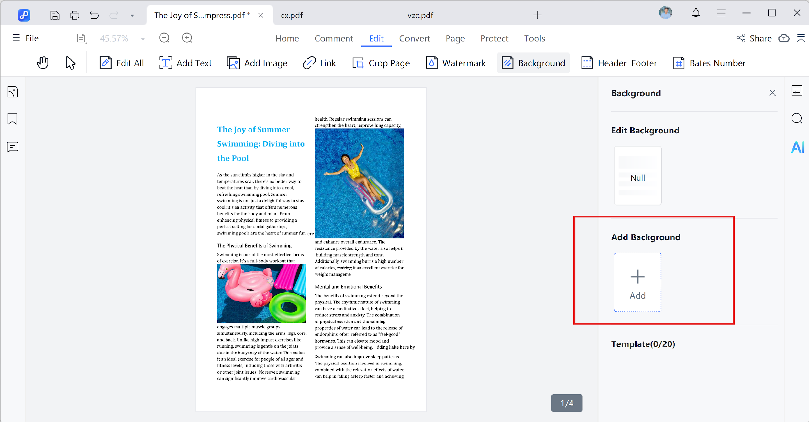
Task: Open the cx.pdf document tab
Action: [292, 15]
